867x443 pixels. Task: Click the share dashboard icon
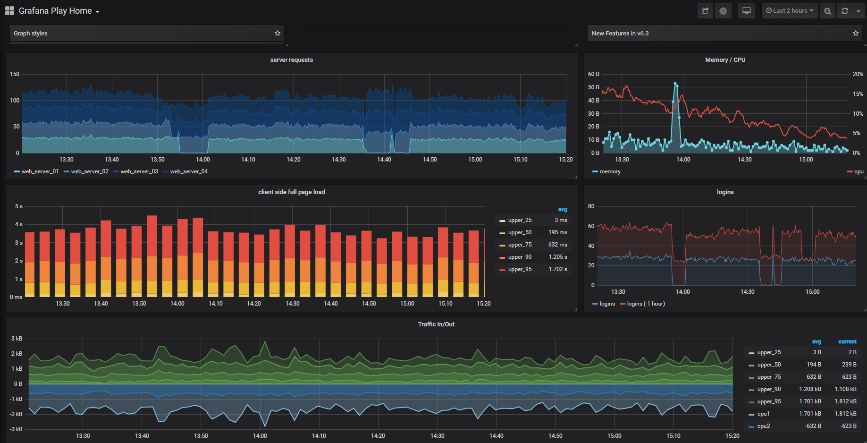pos(705,11)
